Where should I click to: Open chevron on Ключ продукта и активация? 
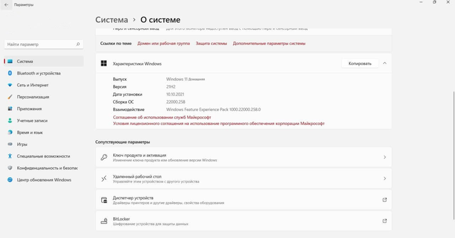pyautogui.click(x=385, y=157)
